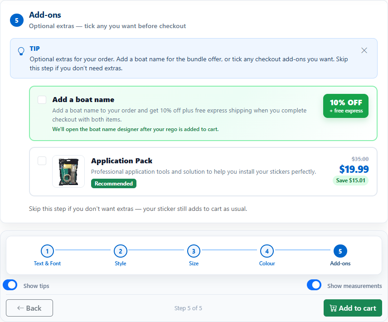Go to step 2 Style
388x322 pixels.
pos(121,255)
